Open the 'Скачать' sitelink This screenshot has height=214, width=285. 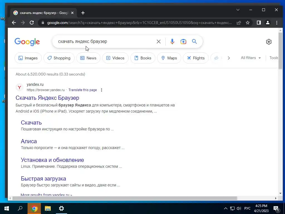(31, 123)
